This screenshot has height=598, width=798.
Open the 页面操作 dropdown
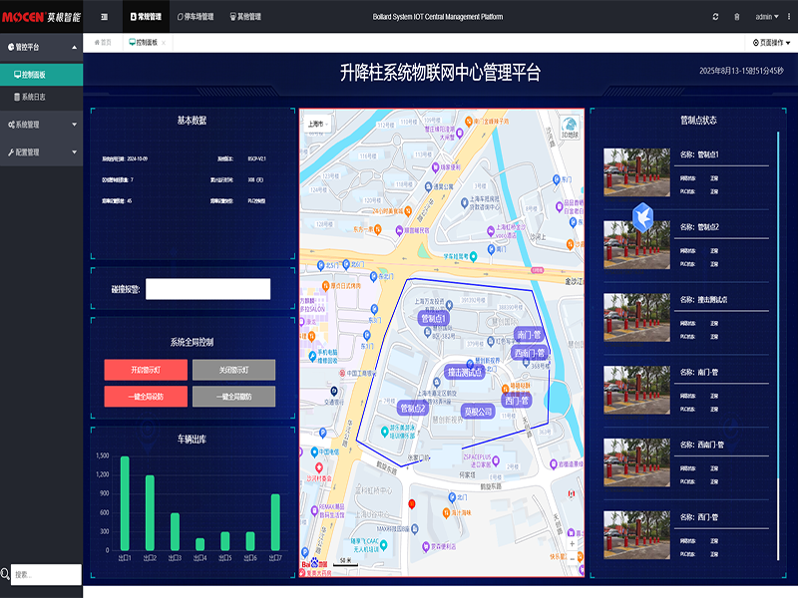(773, 43)
